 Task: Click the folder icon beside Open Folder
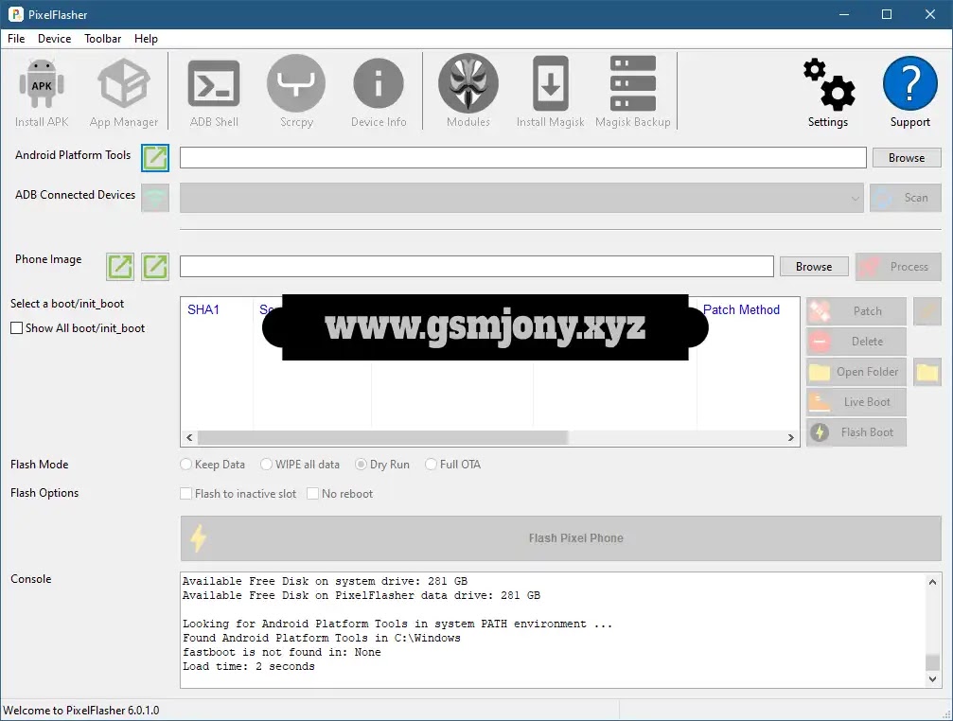927,372
